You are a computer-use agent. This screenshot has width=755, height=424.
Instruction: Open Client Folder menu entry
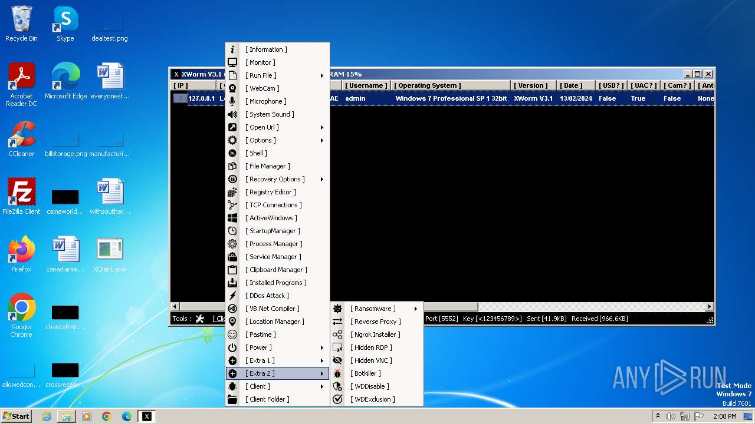pos(277,399)
